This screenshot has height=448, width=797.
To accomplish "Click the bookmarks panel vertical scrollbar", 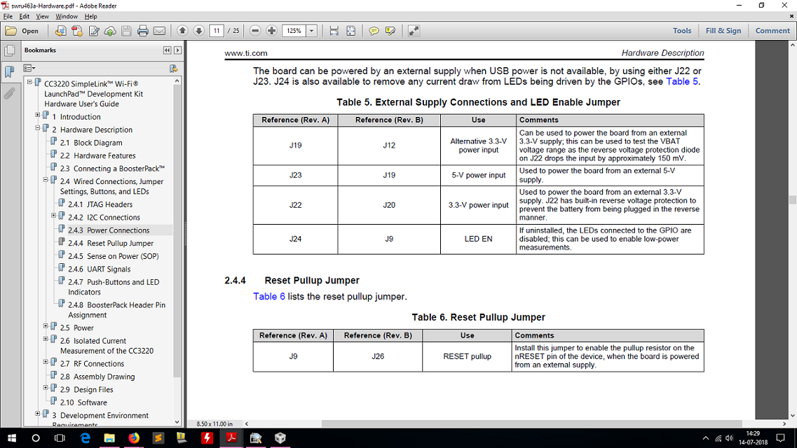I will 177,231.
